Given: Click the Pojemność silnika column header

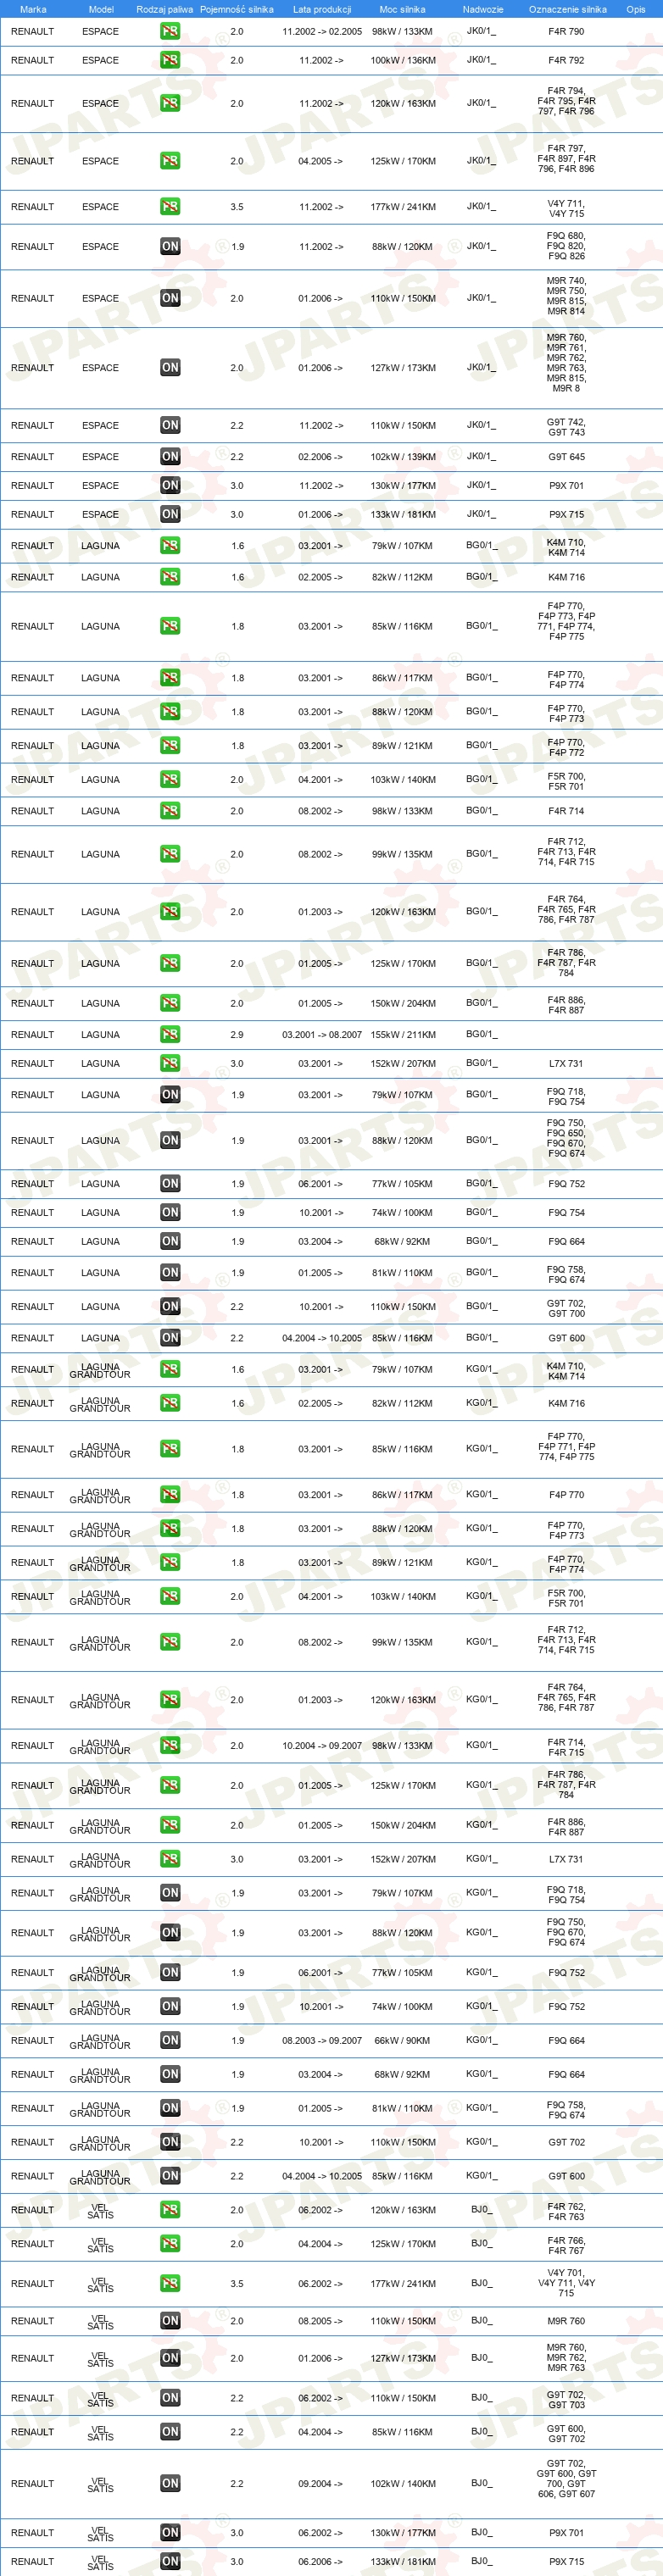Looking at the screenshot, I should point(237,9).
